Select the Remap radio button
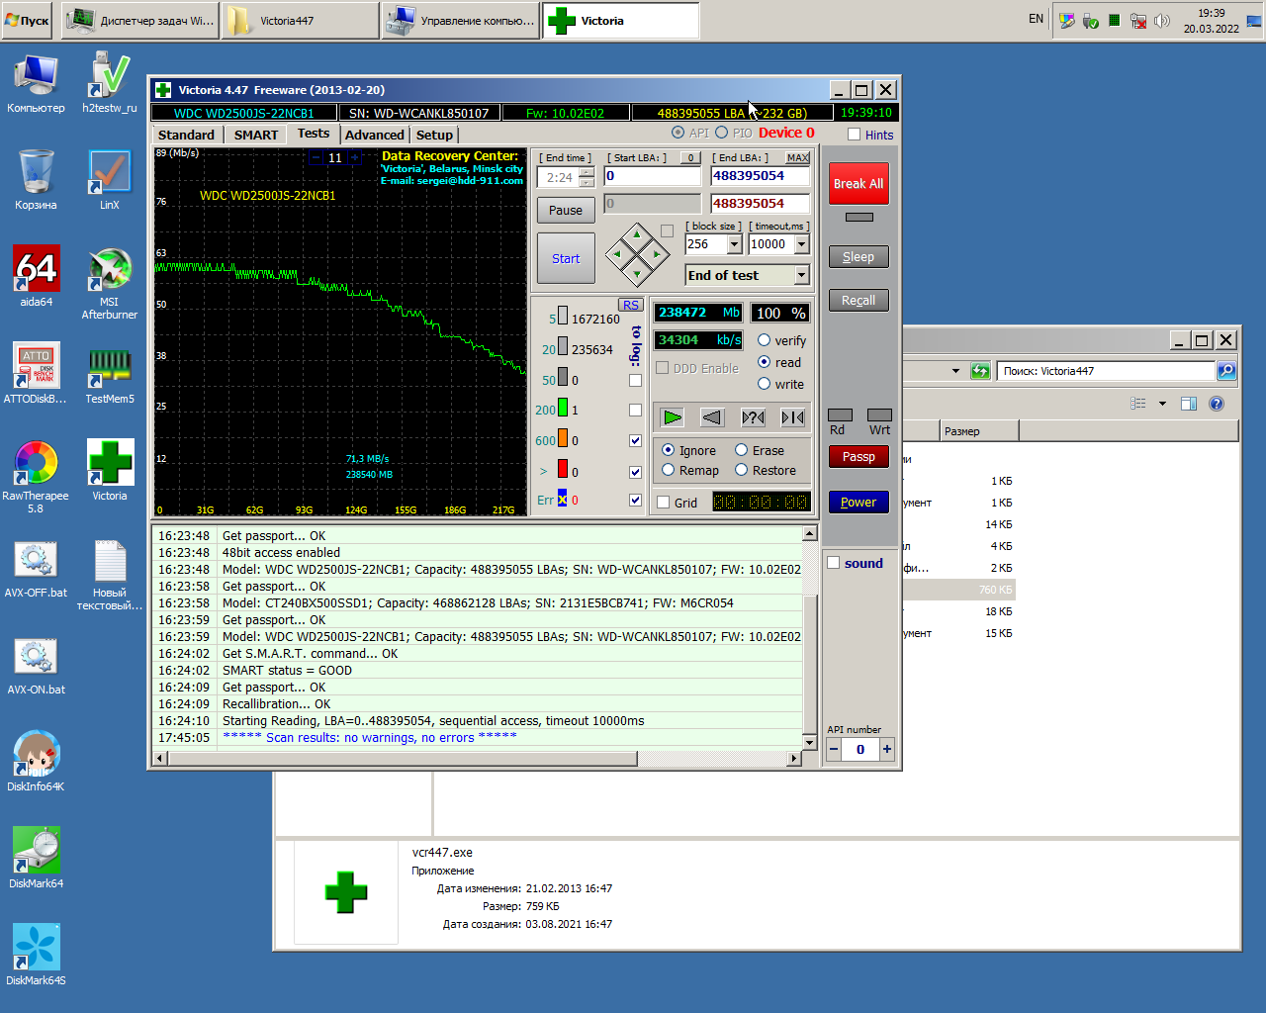This screenshot has width=1266, height=1013. click(x=669, y=471)
